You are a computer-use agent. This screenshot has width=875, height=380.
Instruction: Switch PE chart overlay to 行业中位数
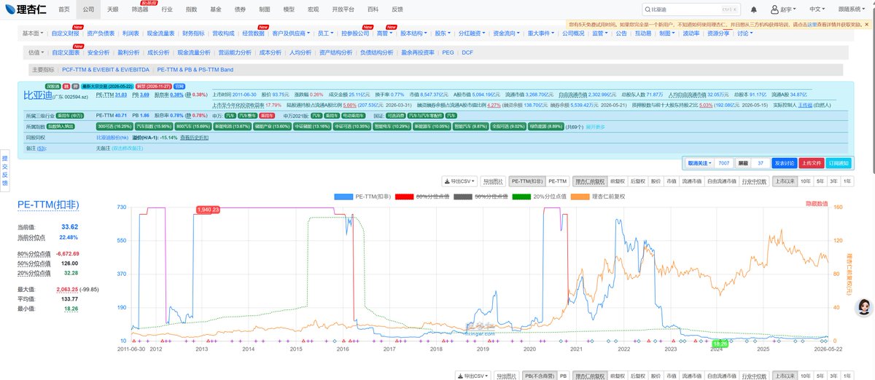tap(755, 181)
